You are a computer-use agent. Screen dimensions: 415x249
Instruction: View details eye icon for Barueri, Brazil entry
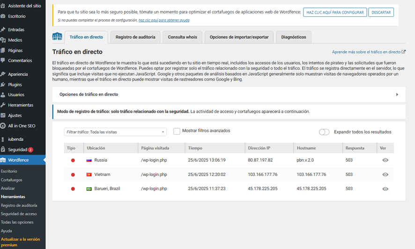point(385,189)
